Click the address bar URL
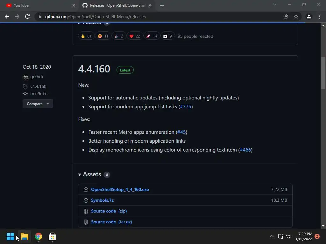Viewport: 326px width, 244px height. point(95,17)
